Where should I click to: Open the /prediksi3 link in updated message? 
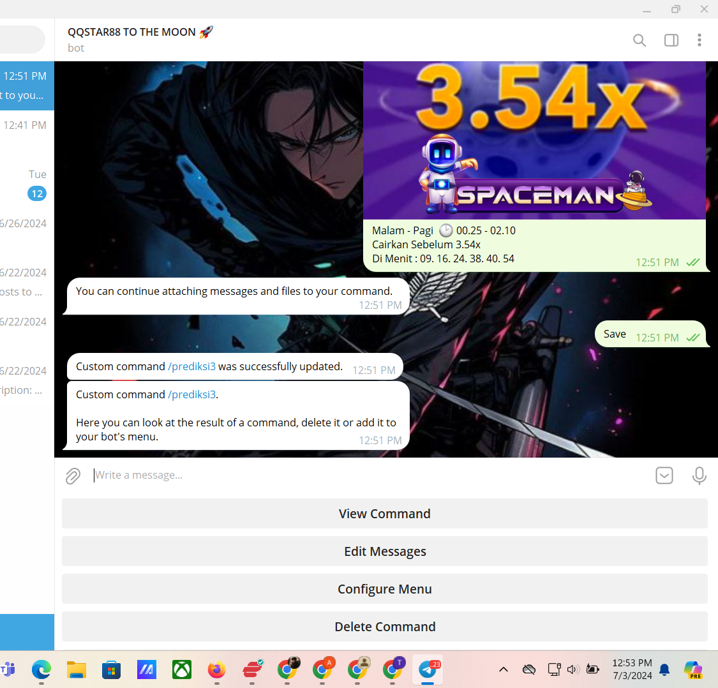point(191,366)
